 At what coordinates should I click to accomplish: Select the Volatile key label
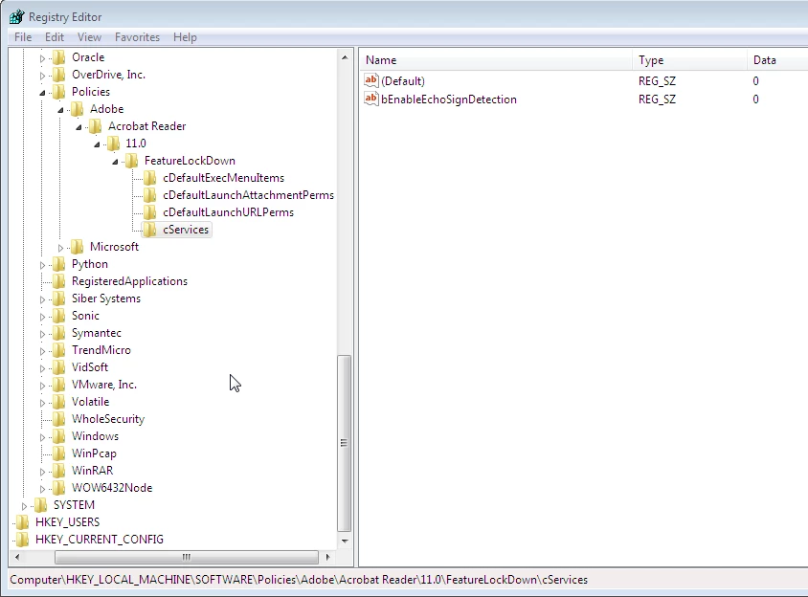(90, 402)
